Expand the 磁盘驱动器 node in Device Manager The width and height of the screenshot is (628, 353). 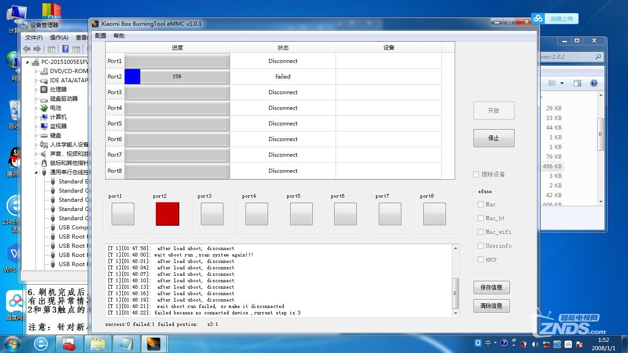pyautogui.click(x=36, y=99)
